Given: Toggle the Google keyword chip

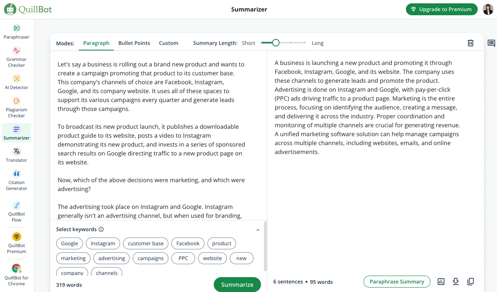Looking at the screenshot, I should (x=70, y=243).
